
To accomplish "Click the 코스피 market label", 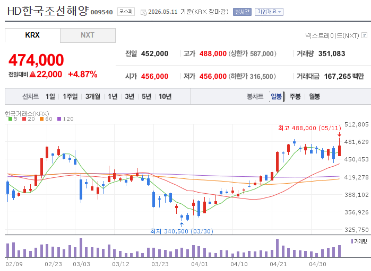I will point(126,12).
